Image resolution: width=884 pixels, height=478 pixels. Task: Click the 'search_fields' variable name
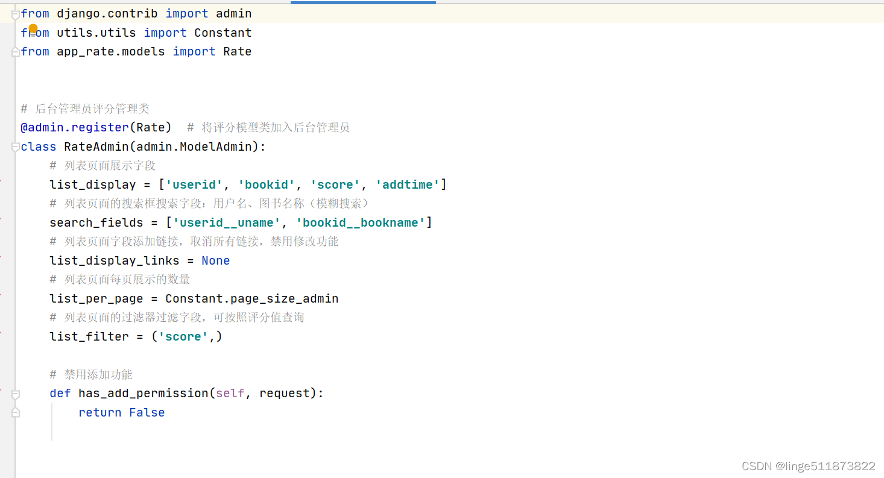click(x=96, y=222)
